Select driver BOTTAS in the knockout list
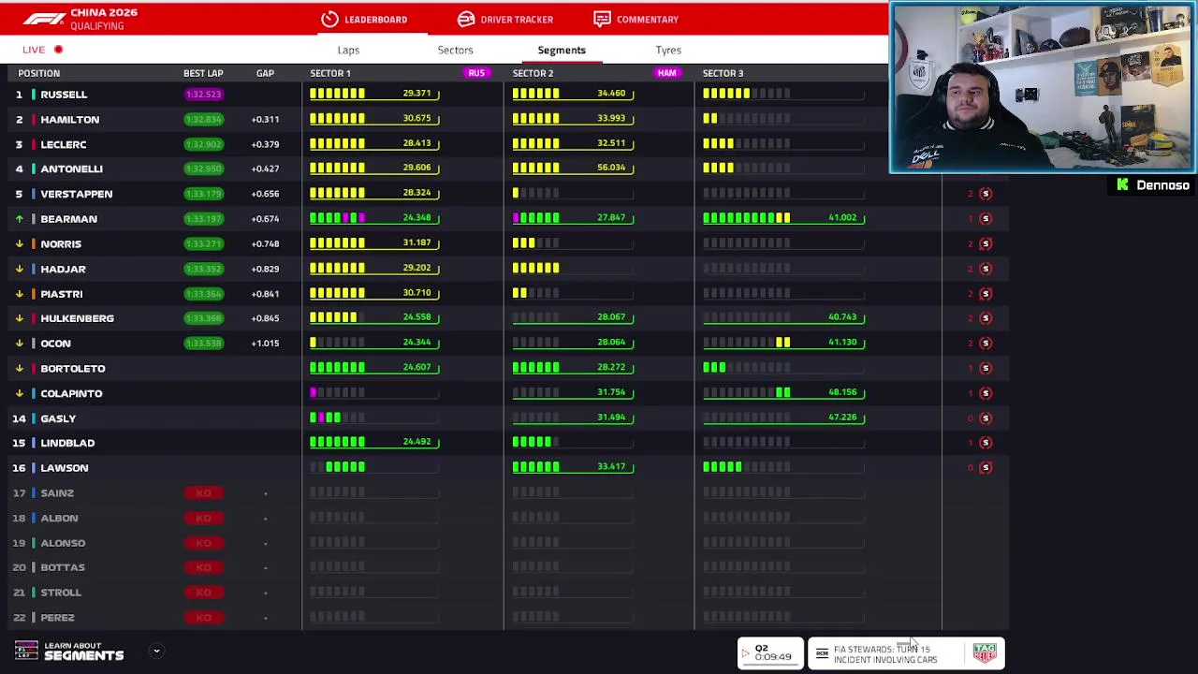 [x=63, y=567]
